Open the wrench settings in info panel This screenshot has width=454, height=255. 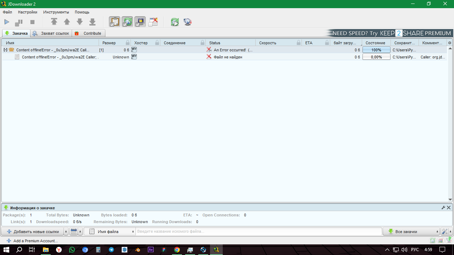[443, 208]
